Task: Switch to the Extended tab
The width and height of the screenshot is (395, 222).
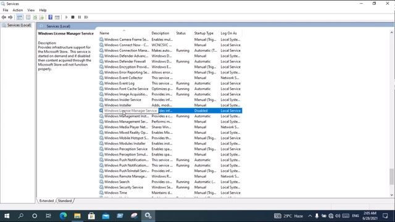Action: coord(47,201)
